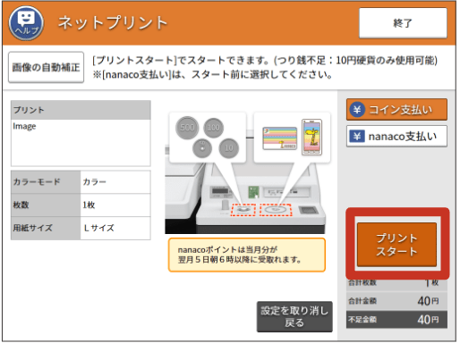460x343 pixels.
Task: Click the 500 yen coin illustration
Action: [x=187, y=128]
